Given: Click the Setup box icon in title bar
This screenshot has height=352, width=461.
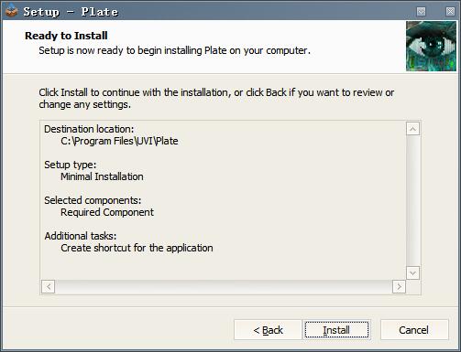Looking at the screenshot, I should [11, 11].
